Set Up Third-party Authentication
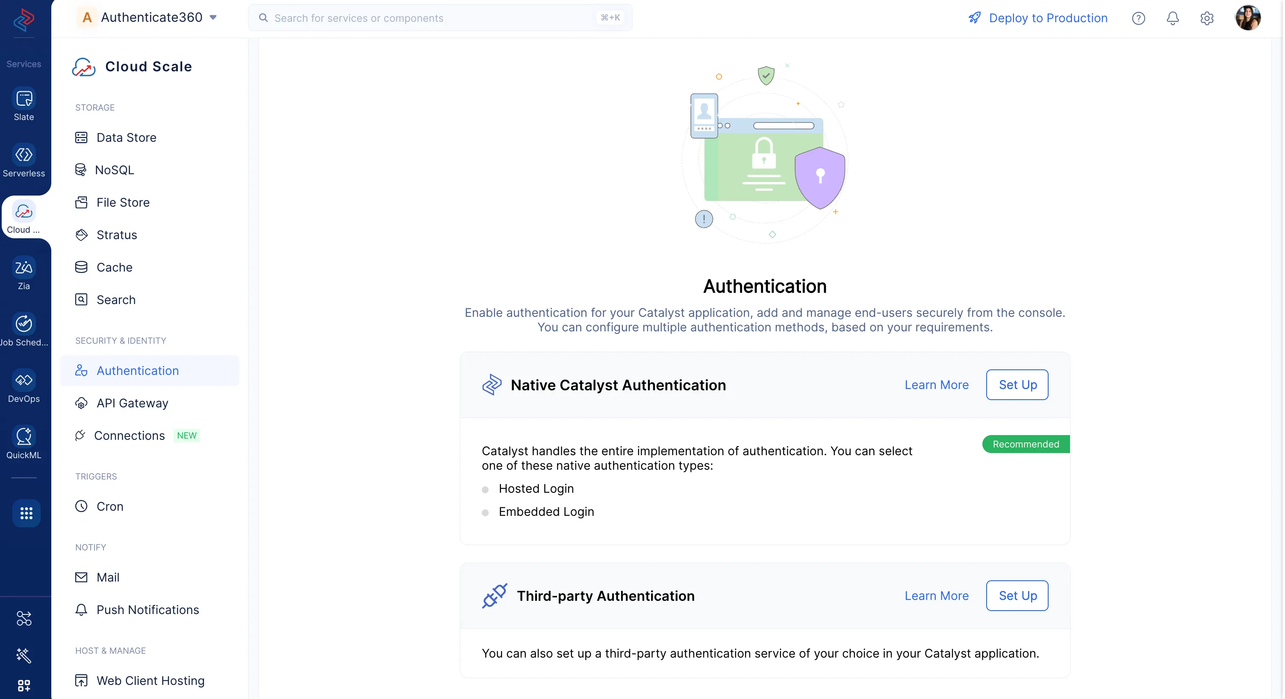The image size is (1285, 699). (x=1017, y=595)
